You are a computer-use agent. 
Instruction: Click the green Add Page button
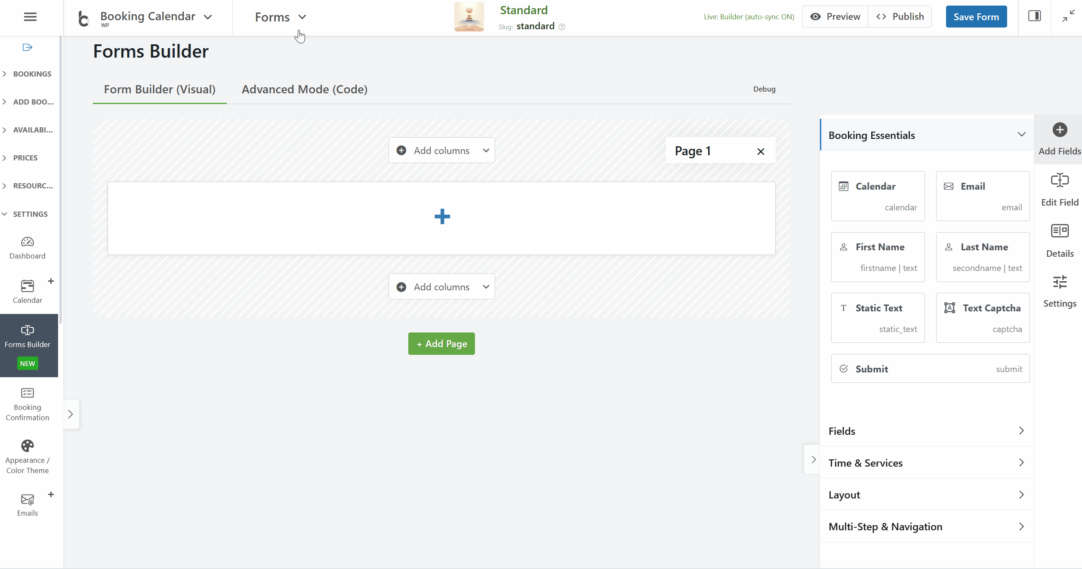pyautogui.click(x=441, y=344)
